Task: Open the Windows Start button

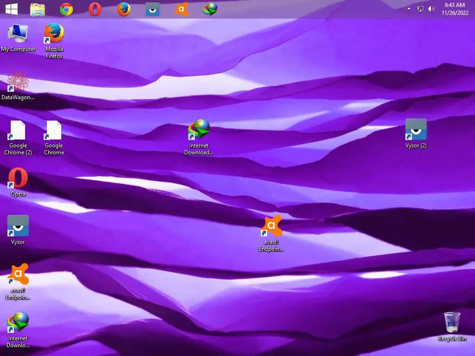Action: click(12, 9)
